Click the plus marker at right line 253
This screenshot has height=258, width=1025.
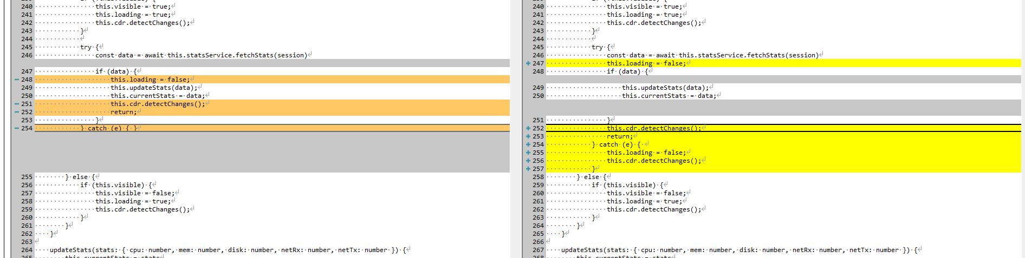528,136
